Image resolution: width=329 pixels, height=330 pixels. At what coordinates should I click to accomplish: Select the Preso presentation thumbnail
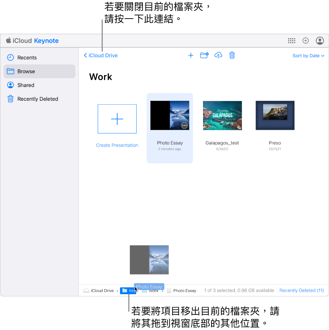[x=275, y=115]
